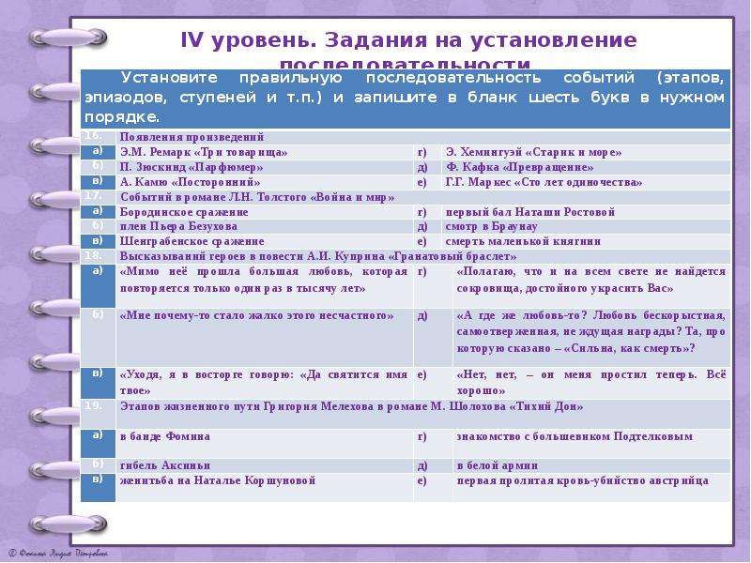Screen dimensions: 751x563
Task: Choose the quote "он меня простил теперь. Всё хорошо"
Action: (591, 383)
